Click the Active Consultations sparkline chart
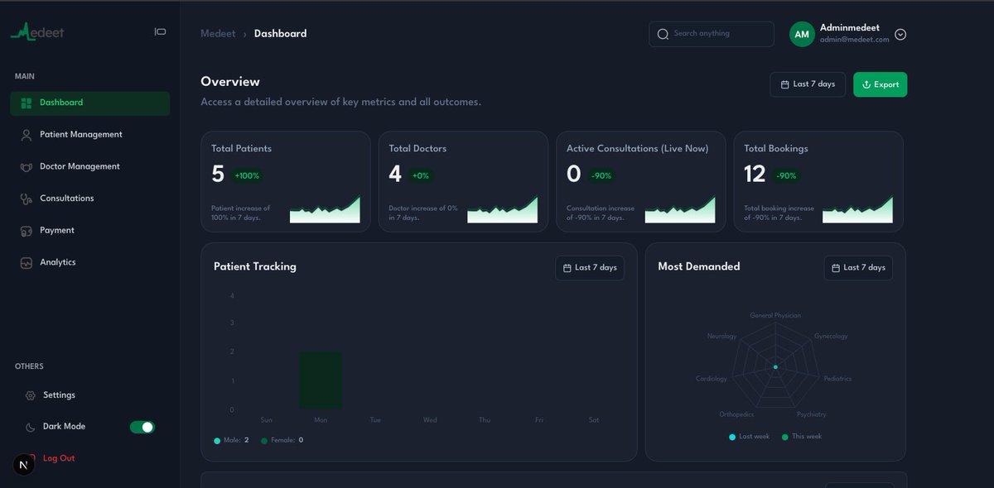This screenshot has height=488, width=994. tap(680, 209)
